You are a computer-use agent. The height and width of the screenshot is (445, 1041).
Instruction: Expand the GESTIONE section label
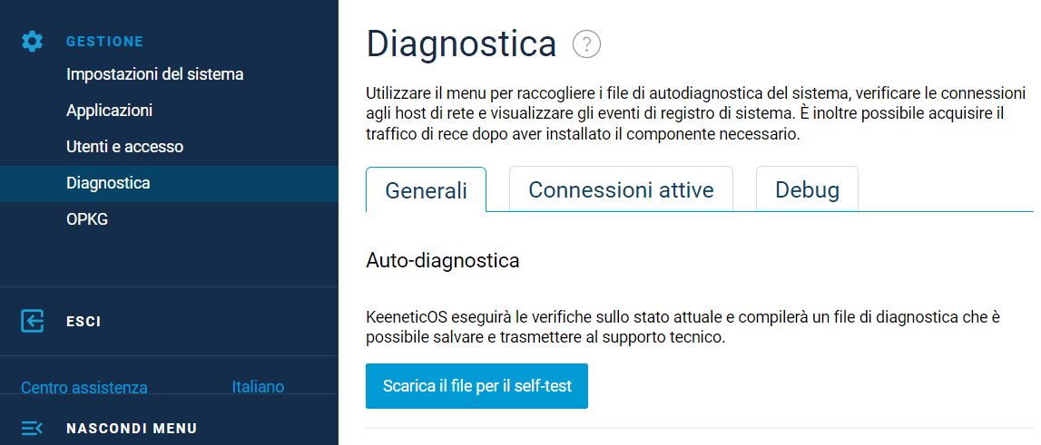pyautogui.click(x=104, y=42)
